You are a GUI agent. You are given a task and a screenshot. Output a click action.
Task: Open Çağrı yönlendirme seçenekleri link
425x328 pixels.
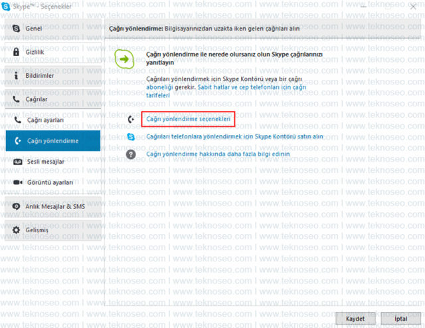click(188, 119)
